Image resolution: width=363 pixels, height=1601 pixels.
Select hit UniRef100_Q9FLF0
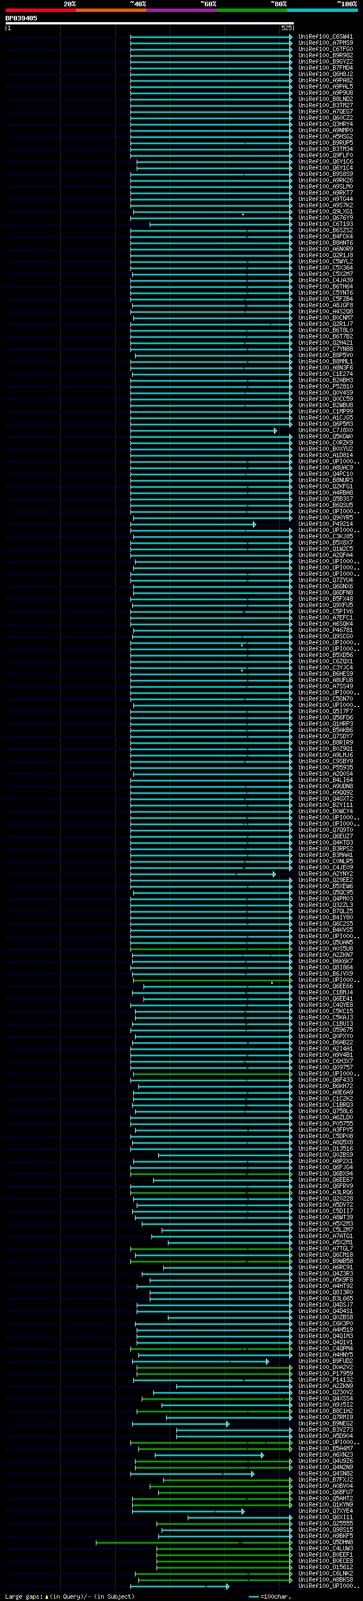326,156
